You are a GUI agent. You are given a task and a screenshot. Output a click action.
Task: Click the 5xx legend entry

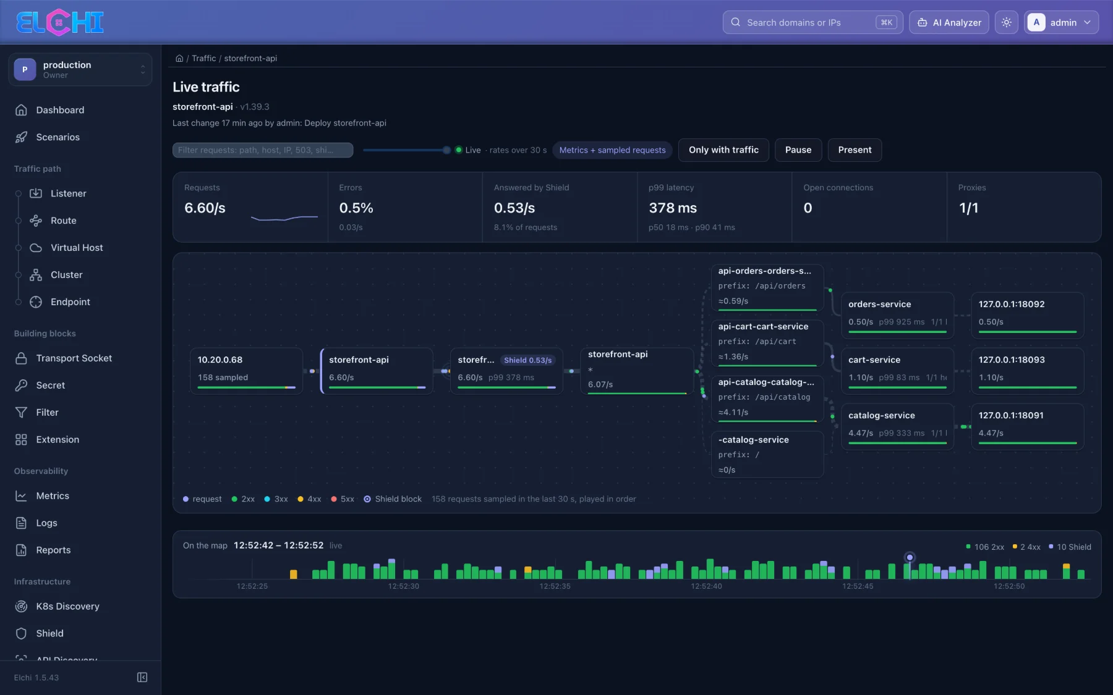click(x=343, y=499)
